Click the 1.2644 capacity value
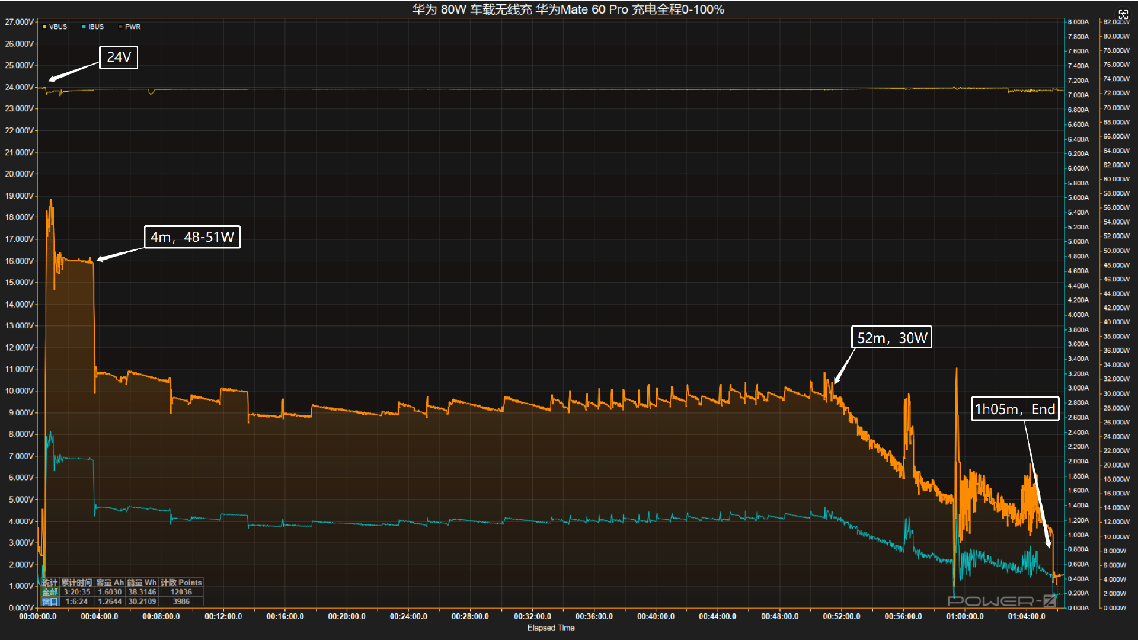1138x640 pixels. pyautogui.click(x=110, y=601)
